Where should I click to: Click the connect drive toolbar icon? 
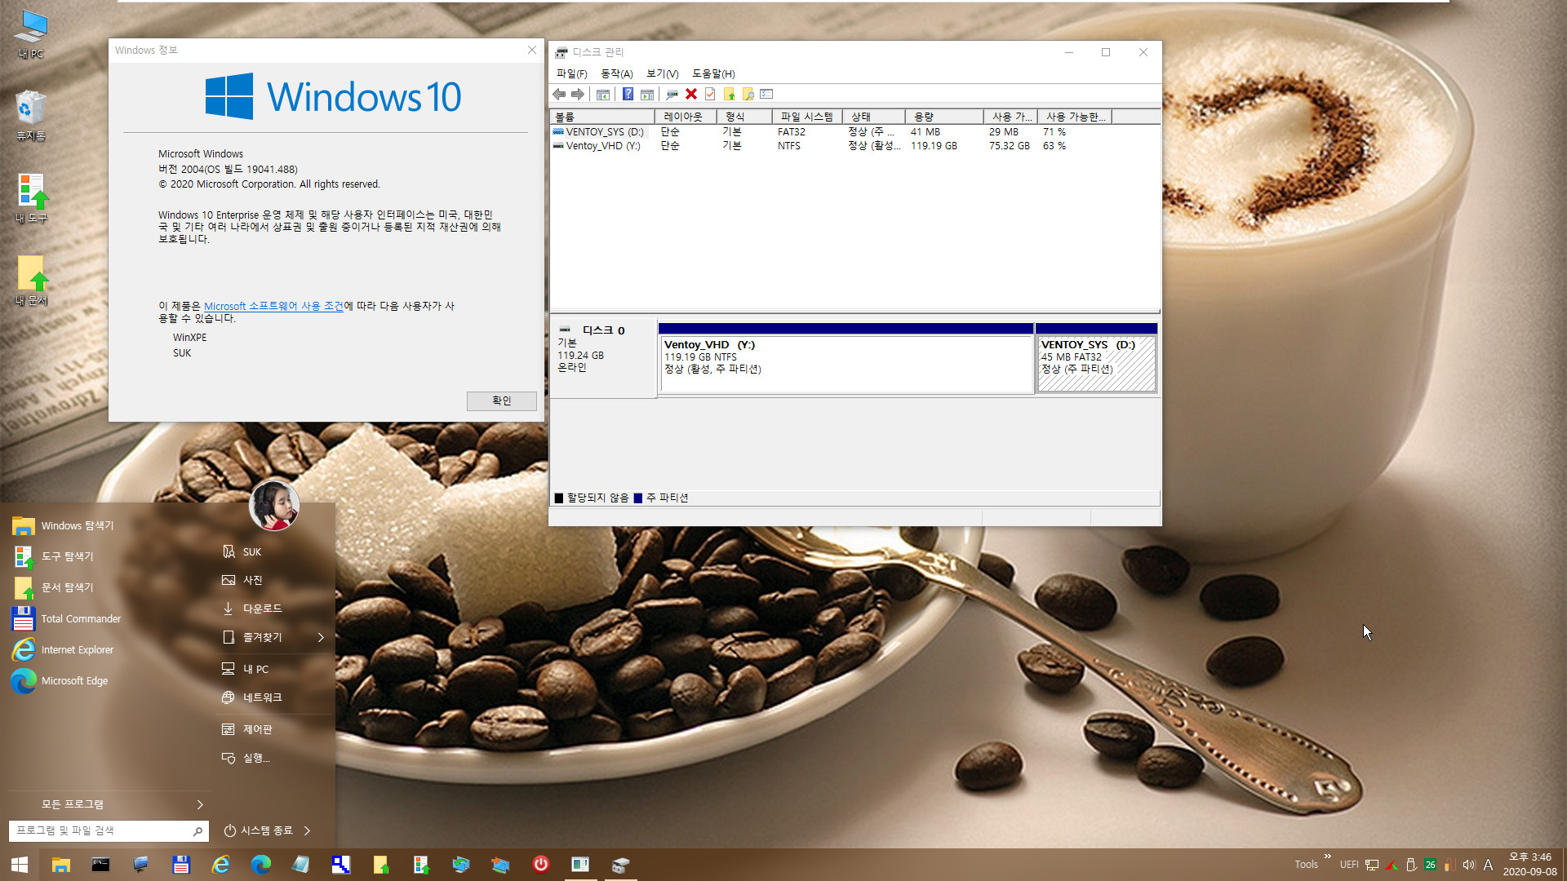point(672,95)
